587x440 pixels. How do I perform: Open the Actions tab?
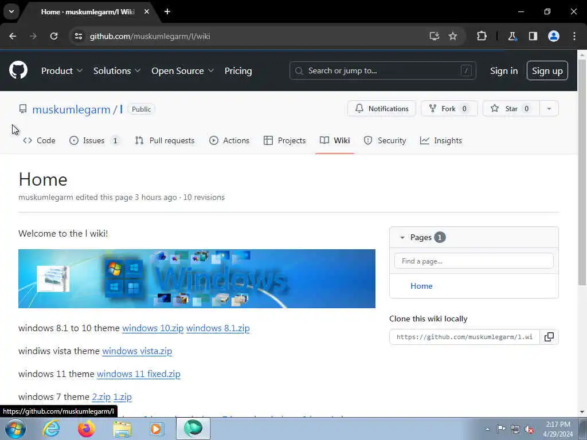(229, 140)
